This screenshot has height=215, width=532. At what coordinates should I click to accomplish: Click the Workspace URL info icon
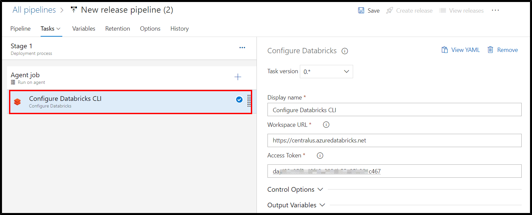326,125
